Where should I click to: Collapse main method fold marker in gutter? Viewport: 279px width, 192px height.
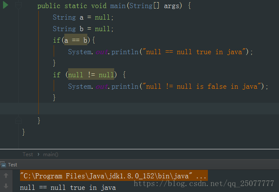(18, 6)
